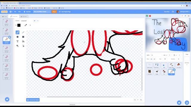The height and width of the screenshot is (107, 191).
Task: Click the Scratch logo
Action: [4, 12]
